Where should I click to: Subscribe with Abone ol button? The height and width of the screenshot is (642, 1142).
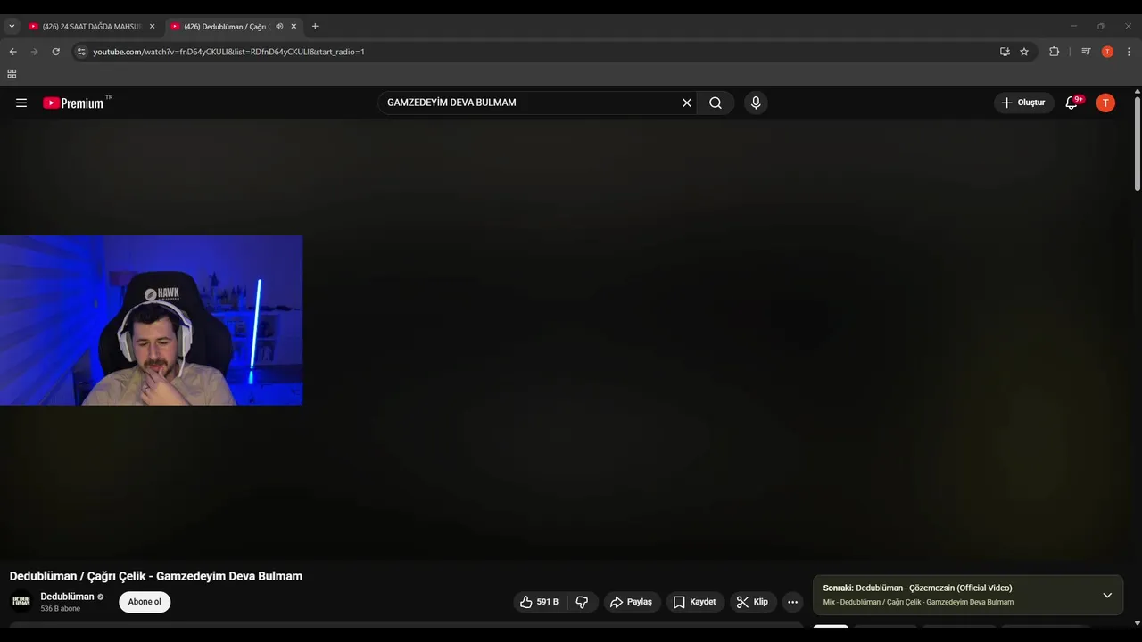click(x=145, y=602)
